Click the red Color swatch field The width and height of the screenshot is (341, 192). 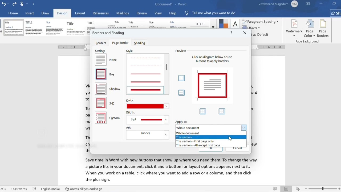point(145,106)
